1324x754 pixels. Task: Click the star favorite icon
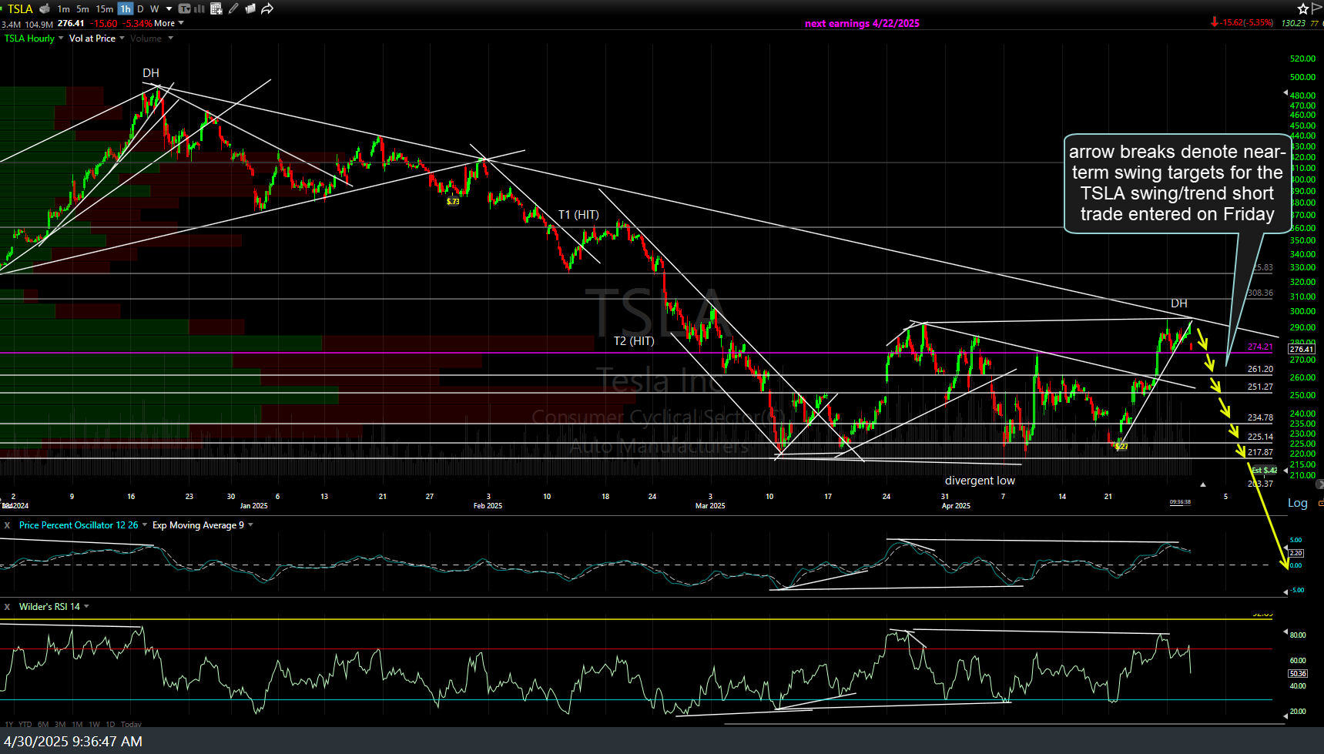coord(1302,8)
